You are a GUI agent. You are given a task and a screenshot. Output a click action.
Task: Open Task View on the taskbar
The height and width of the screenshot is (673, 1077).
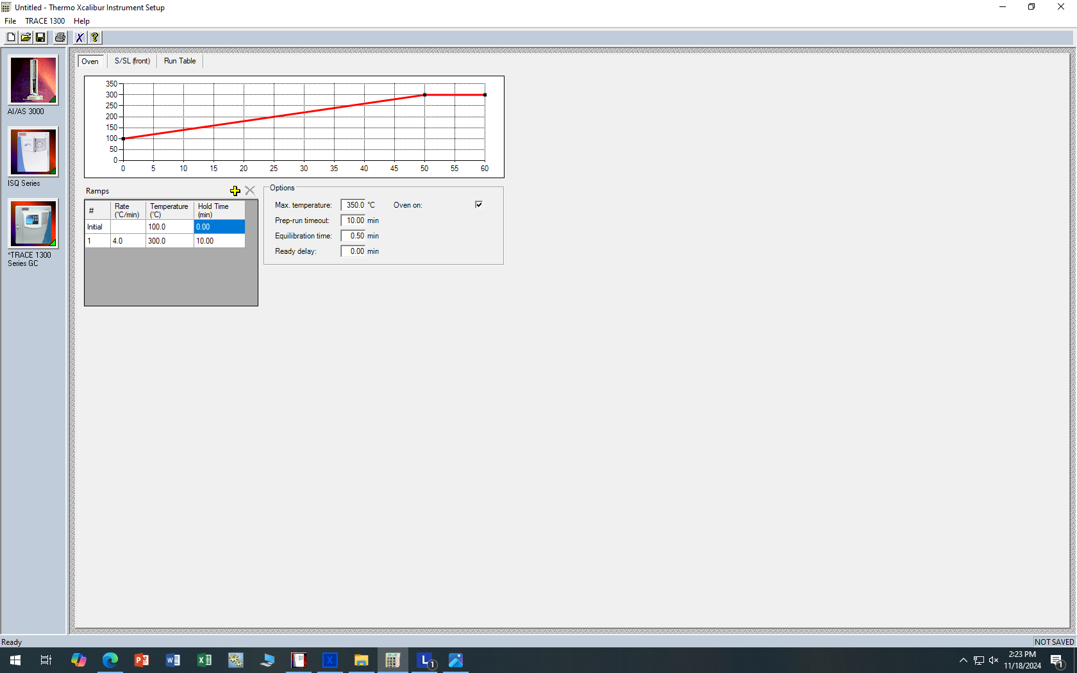[x=46, y=660]
